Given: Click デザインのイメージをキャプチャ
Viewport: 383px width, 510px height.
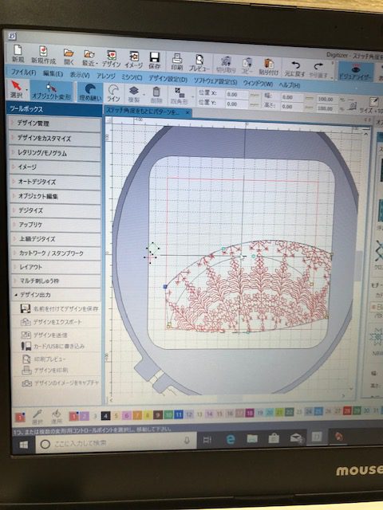Looking at the screenshot, I should pyautogui.click(x=61, y=382).
